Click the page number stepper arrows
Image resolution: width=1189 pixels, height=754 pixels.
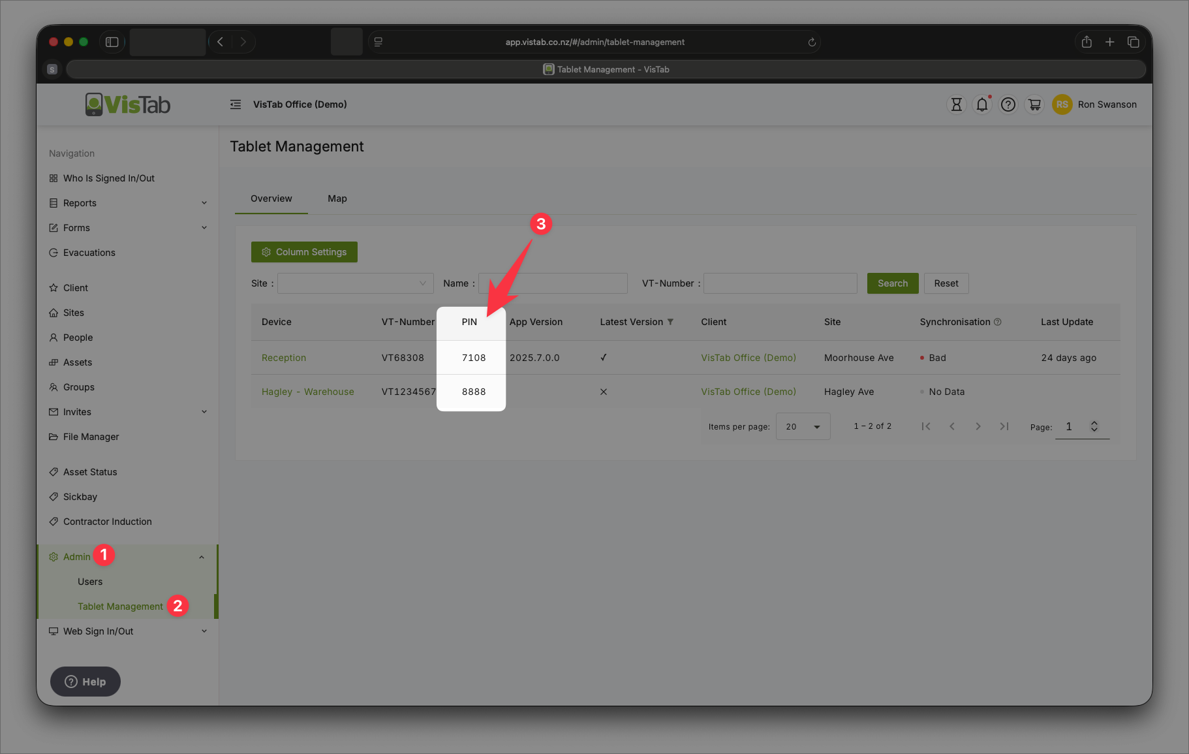1094,426
